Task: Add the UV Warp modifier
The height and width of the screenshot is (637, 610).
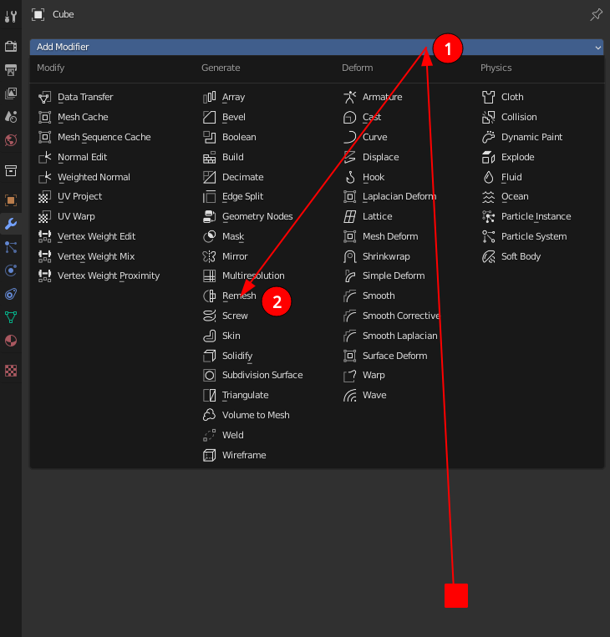Action: point(66,216)
